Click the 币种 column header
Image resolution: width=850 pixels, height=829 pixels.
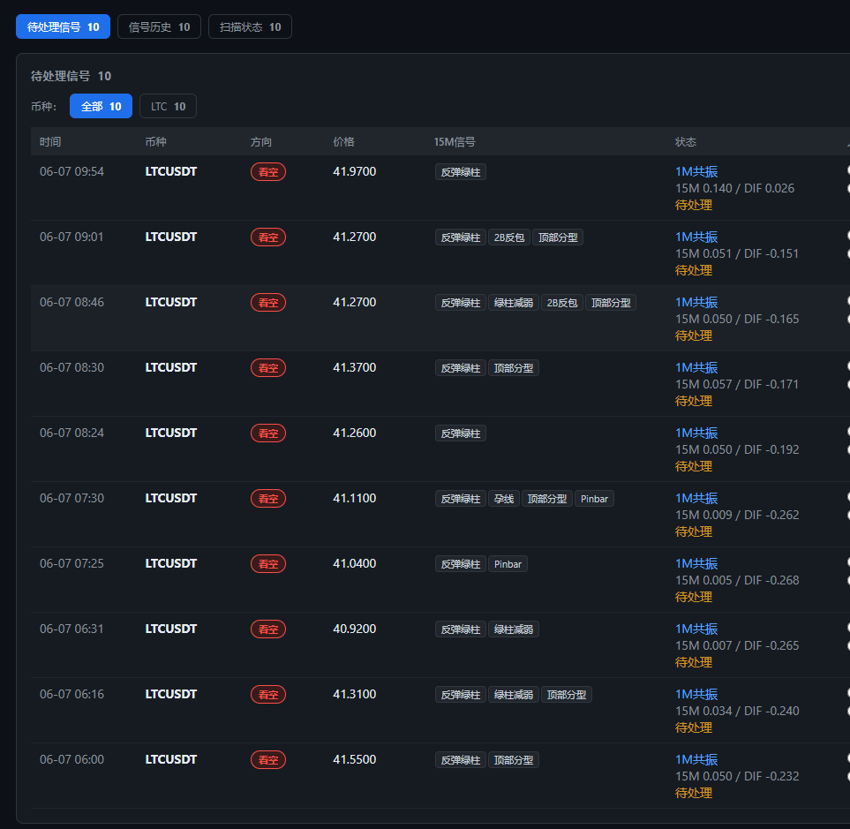tap(155, 142)
